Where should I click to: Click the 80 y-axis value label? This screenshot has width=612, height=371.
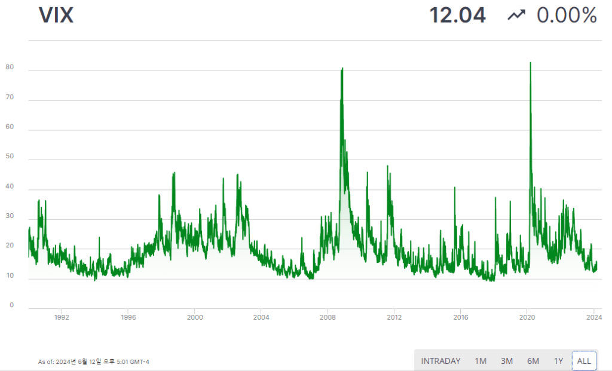(10, 67)
